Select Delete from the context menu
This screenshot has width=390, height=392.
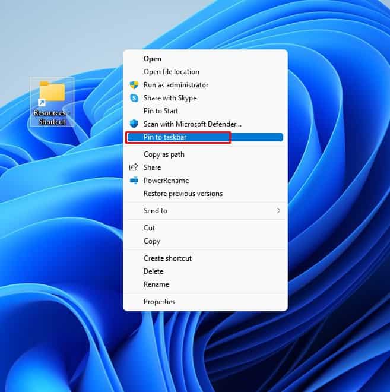point(205,271)
